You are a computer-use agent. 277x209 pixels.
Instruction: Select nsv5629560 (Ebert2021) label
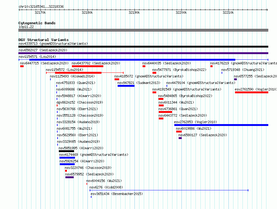pos(77,135)
